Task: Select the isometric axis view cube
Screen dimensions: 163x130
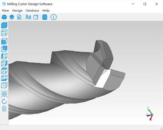Action: click(4, 85)
